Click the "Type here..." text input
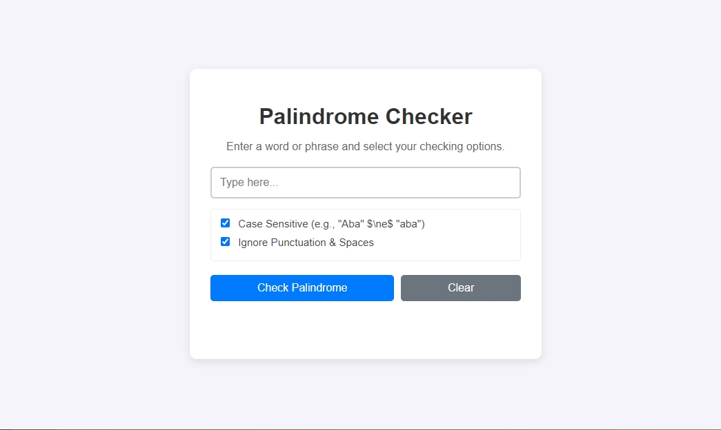The height and width of the screenshot is (430, 721). click(365, 183)
